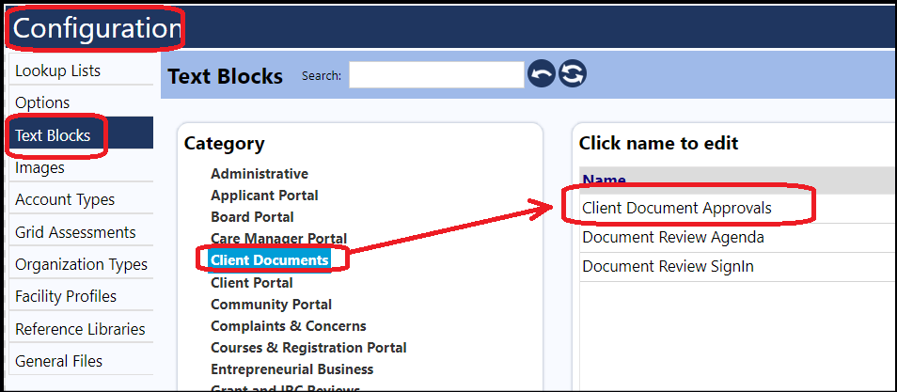Open Account Types in the sidebar
The image size is (897, 392).
pyautogui.click(x=65, y=199)
